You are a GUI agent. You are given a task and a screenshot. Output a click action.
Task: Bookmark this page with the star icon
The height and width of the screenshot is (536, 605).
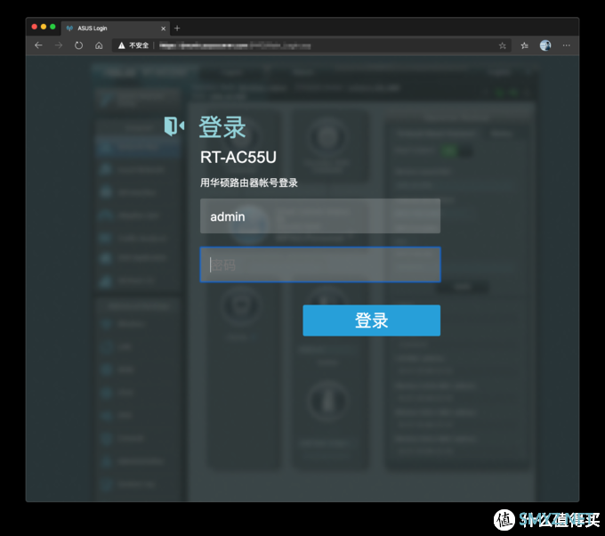point(503,45)
